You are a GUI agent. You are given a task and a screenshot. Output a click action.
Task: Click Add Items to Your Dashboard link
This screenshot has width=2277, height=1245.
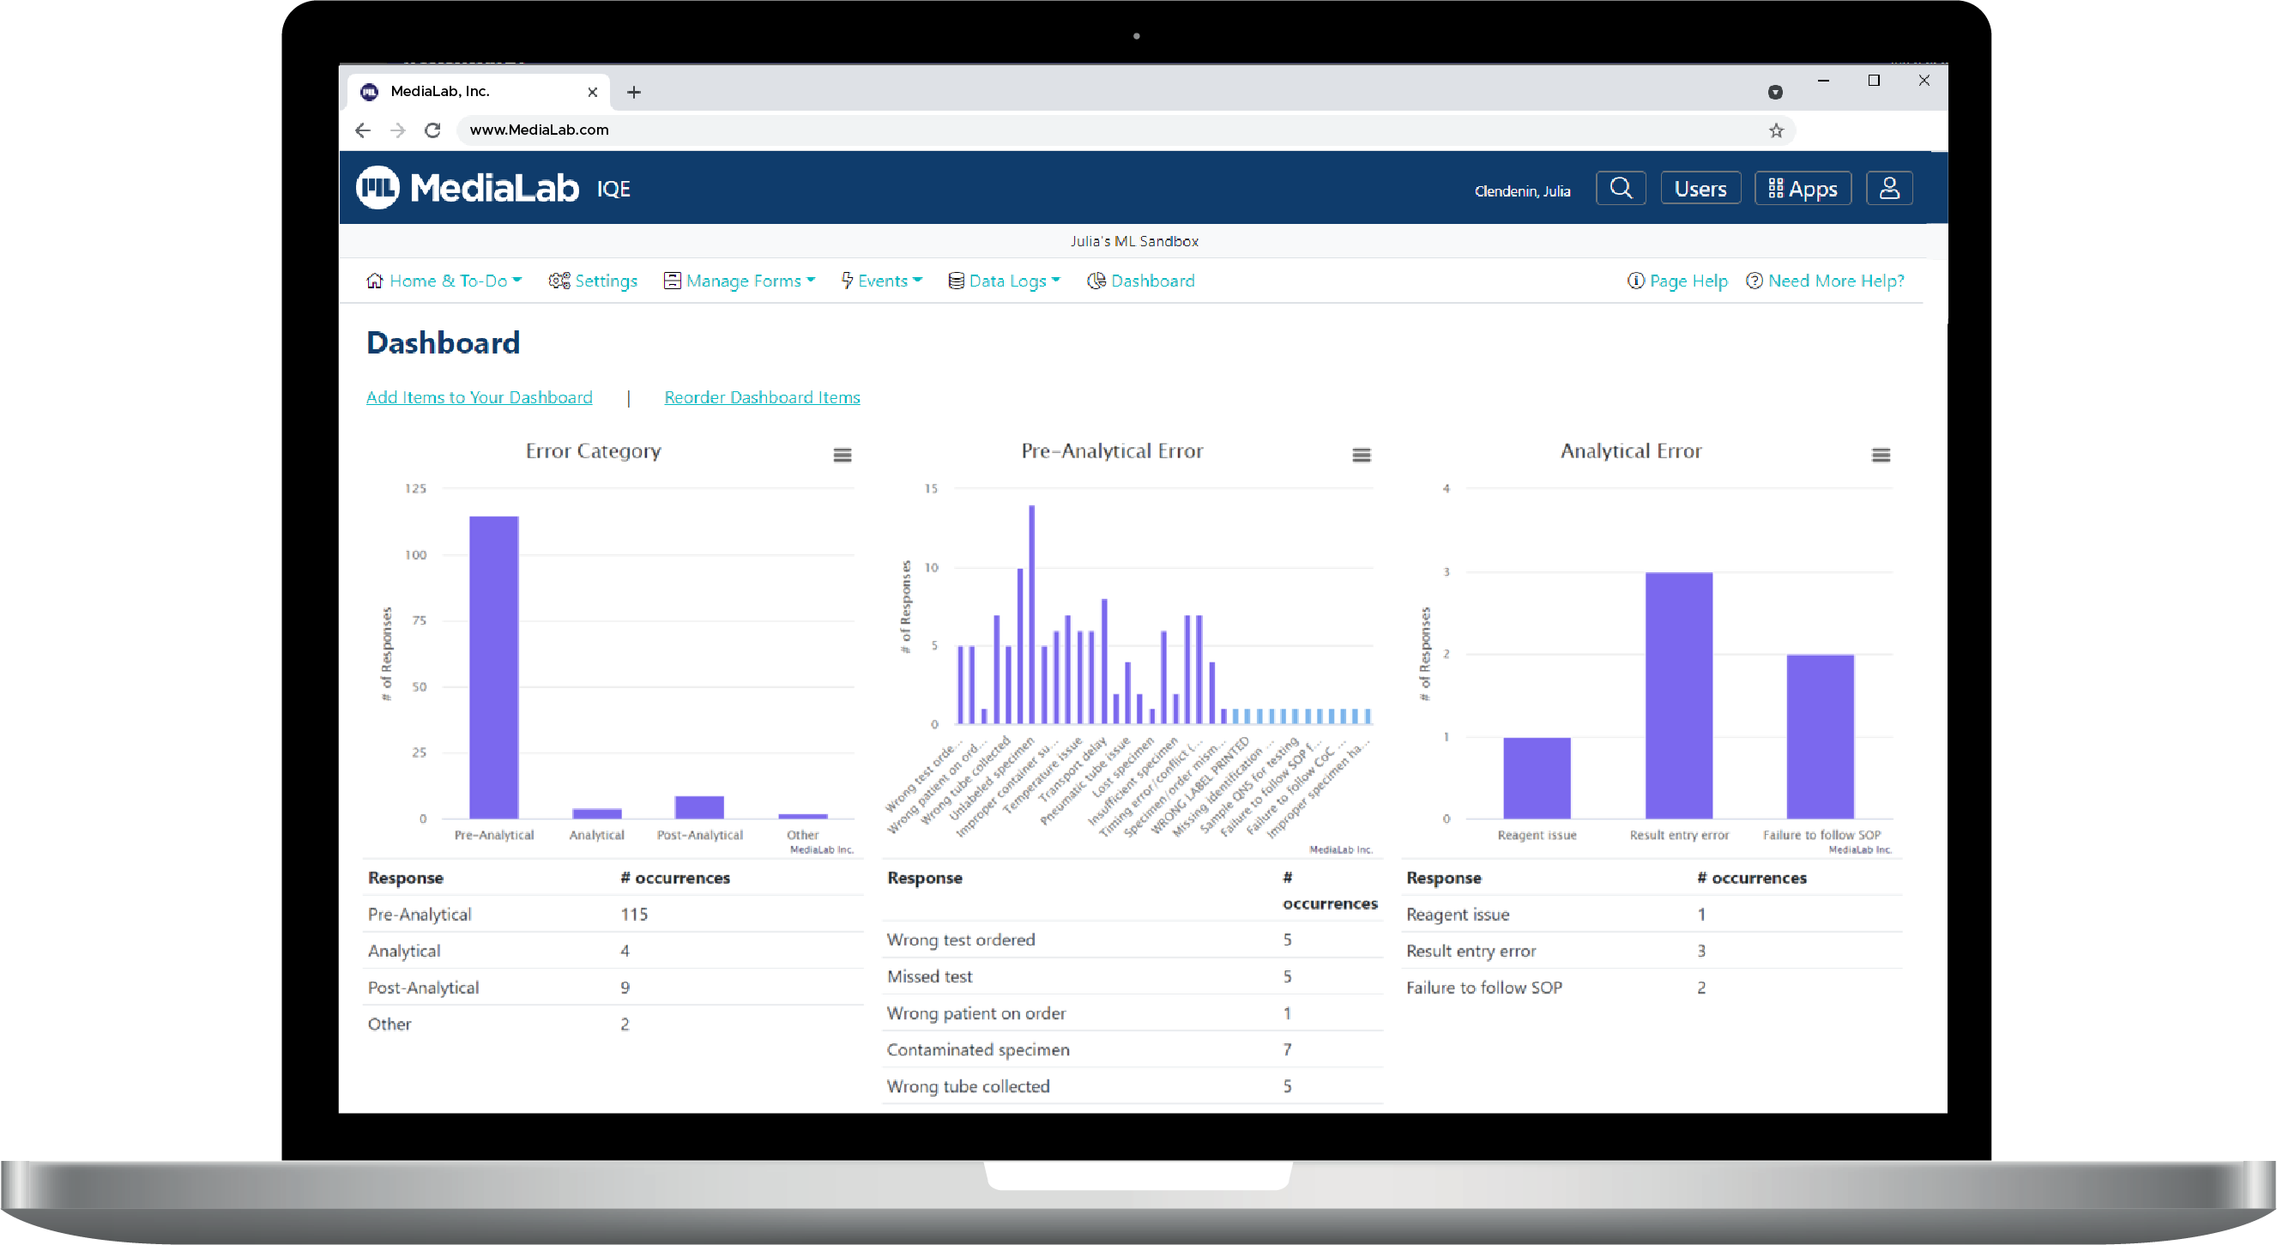[x=479, y=397]
